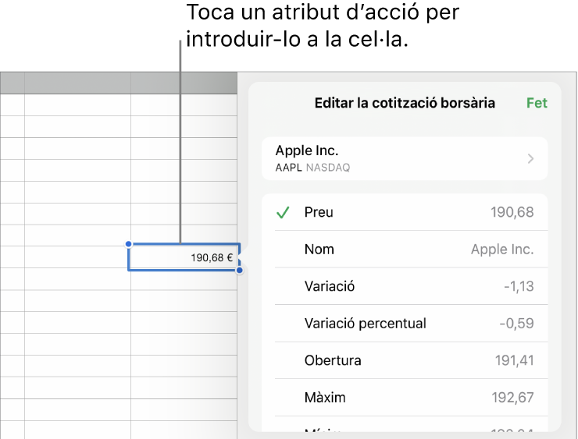Tap Fet to finish editing the stock quote
Image resolution: width=578 pixels, height=439 pixels.
pos(537,103)
